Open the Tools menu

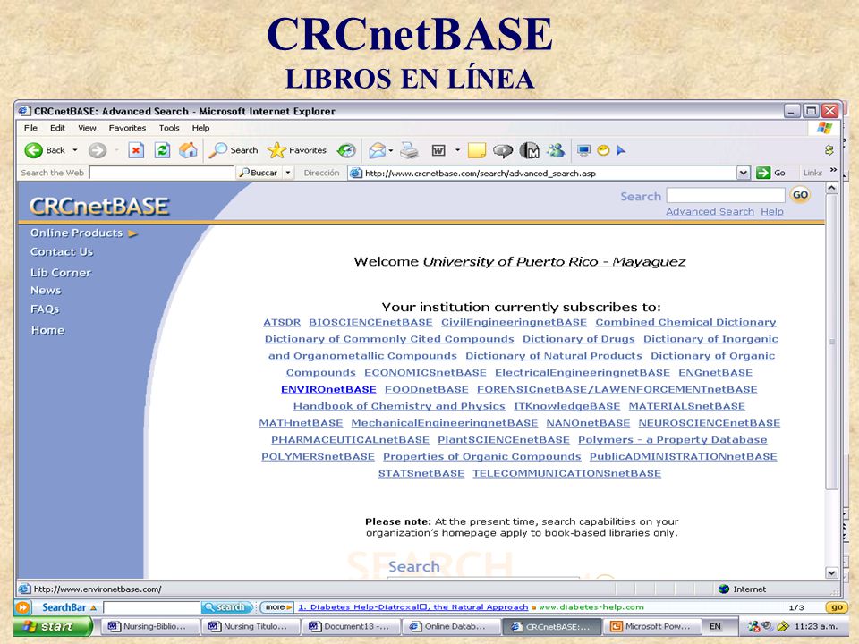169,128
